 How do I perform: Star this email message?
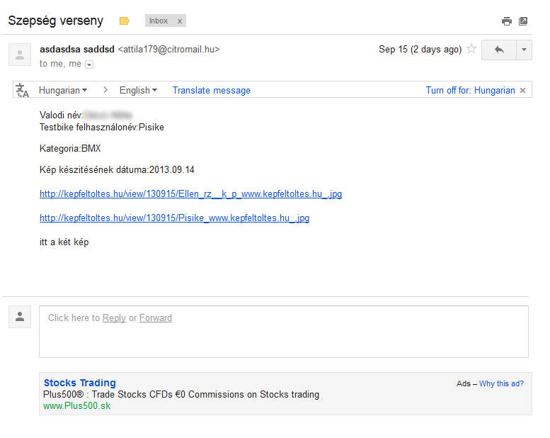click(471, 50)
